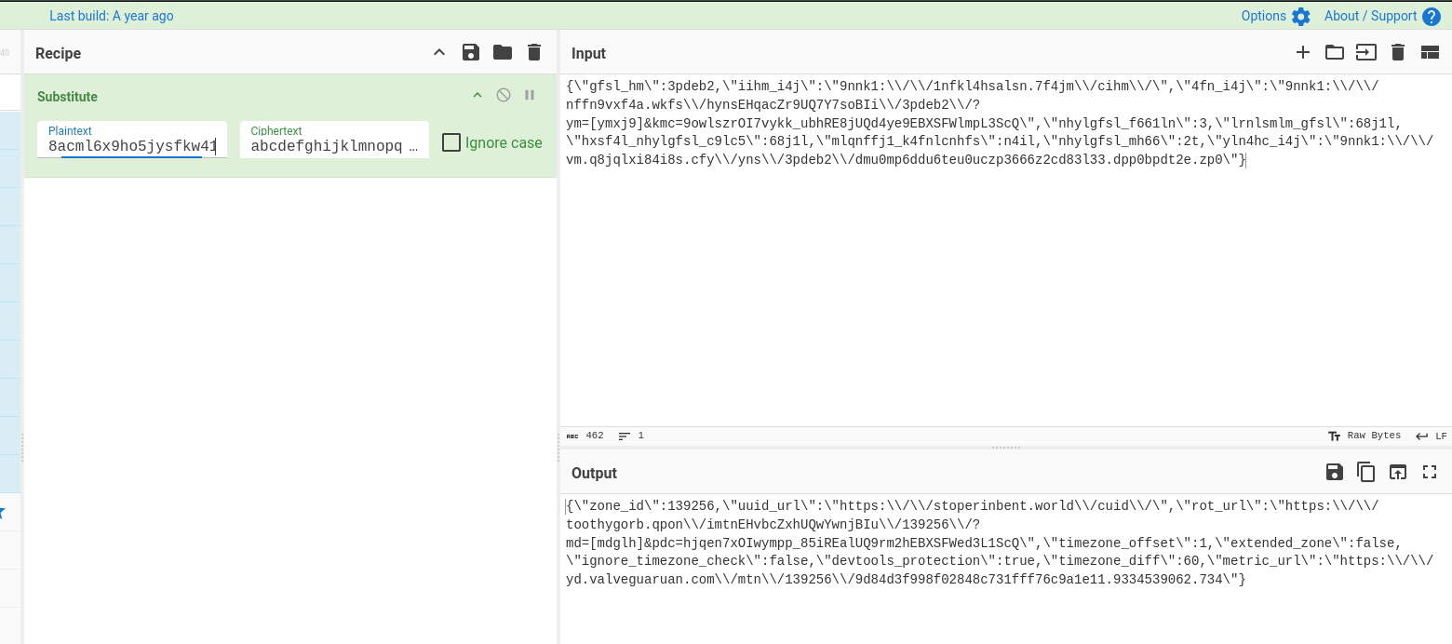1452x644 pixels.
Task: Disable the Substitute operation
Action: coord(504,95)
